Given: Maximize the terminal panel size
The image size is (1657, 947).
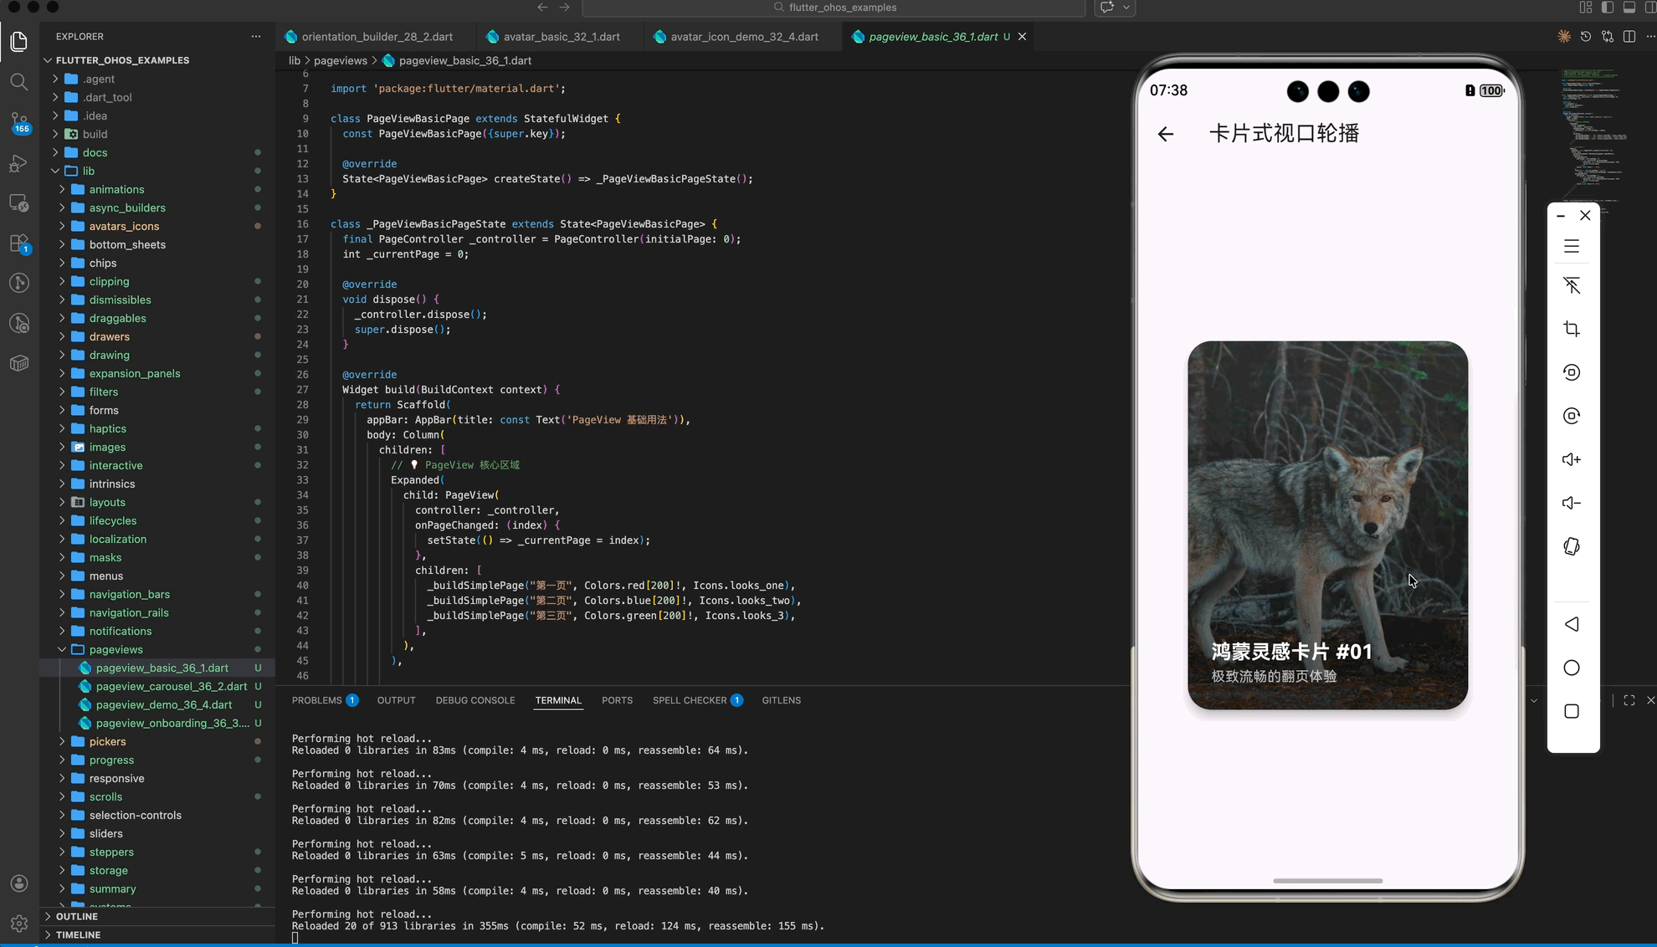Looking at the screenshot, I should (x=1629, y=700).
